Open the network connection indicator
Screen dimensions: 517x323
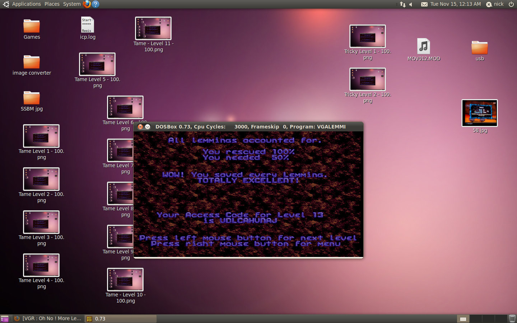pyautogui.click(x=402, y=4)
